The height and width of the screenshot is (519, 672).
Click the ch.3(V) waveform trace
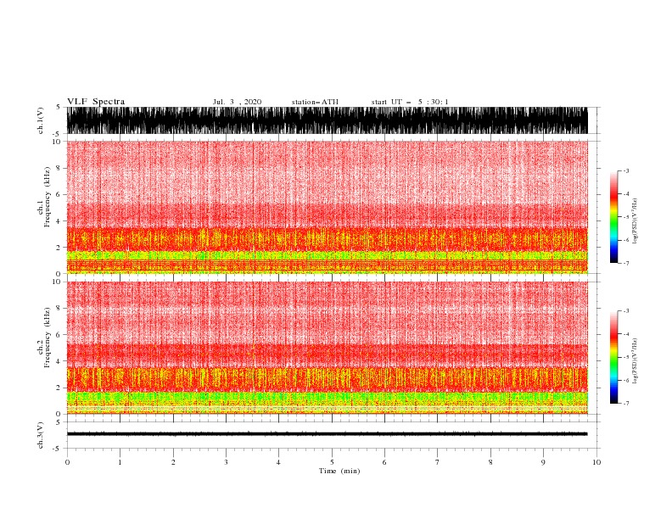click(x=328, y=434)
